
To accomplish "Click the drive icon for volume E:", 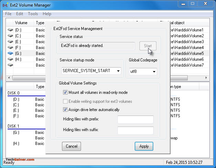I will click(10, 41).
